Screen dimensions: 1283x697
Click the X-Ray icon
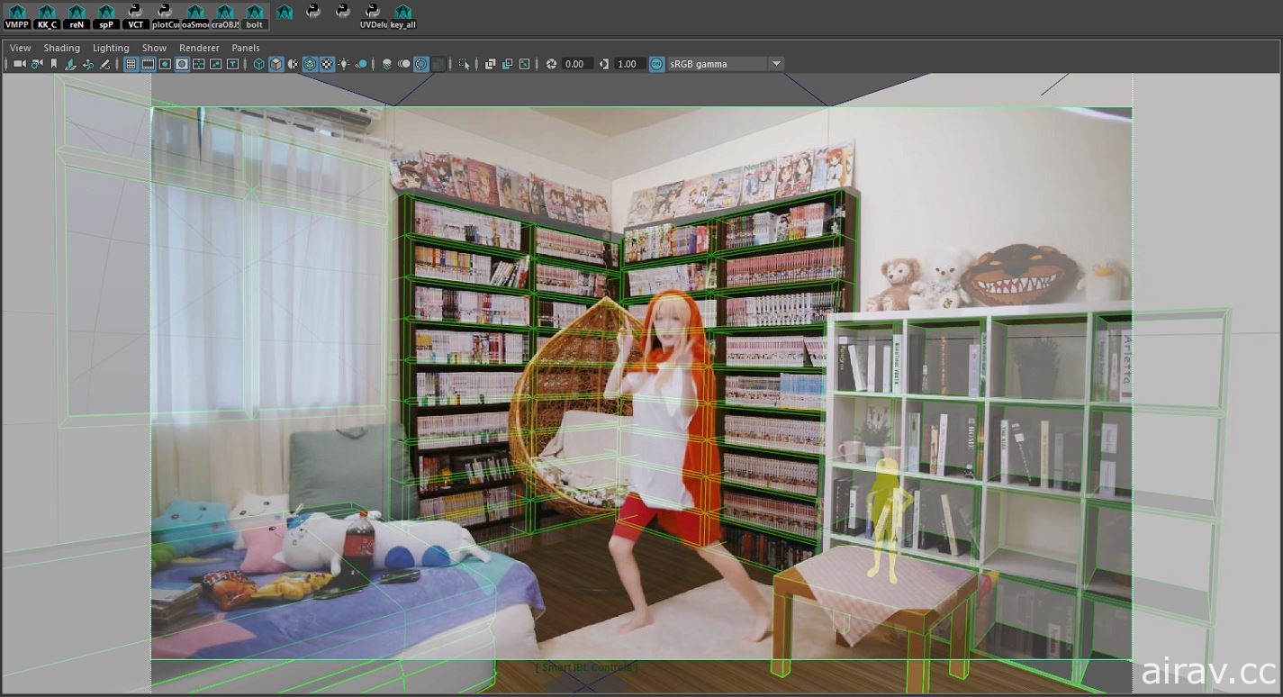point(491,64)
